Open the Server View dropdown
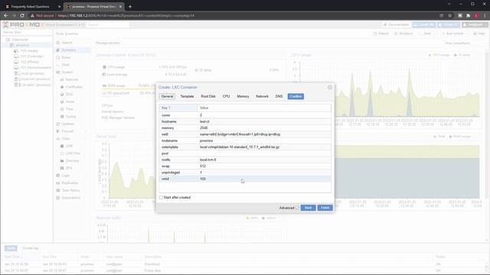Image resolution: width=490 pixels, height=275 pixels. click(26, 32)
